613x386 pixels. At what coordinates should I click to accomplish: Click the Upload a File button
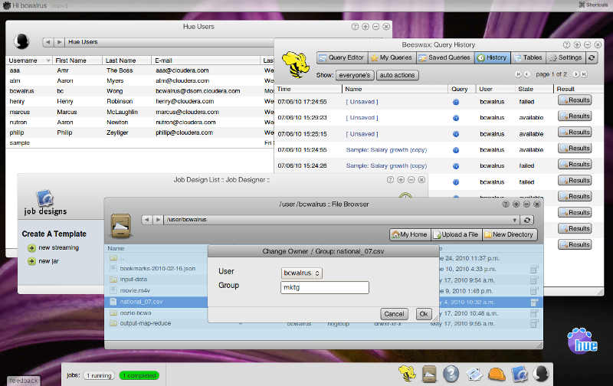pos(456,234)
